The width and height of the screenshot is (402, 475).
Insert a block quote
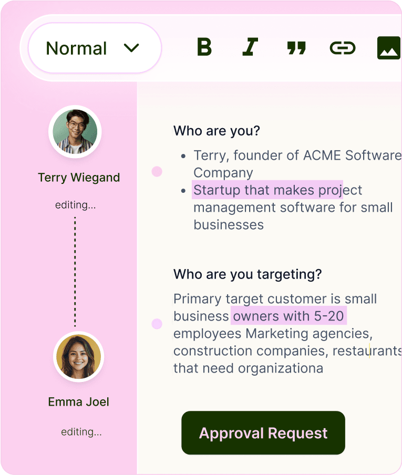(x=296, y=48)
